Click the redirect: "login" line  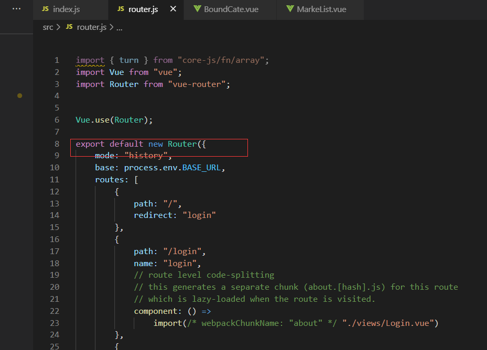coord(175,215)
